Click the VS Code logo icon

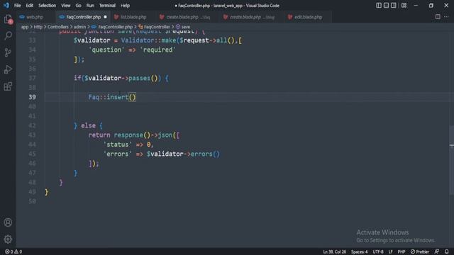coord(6,5)
